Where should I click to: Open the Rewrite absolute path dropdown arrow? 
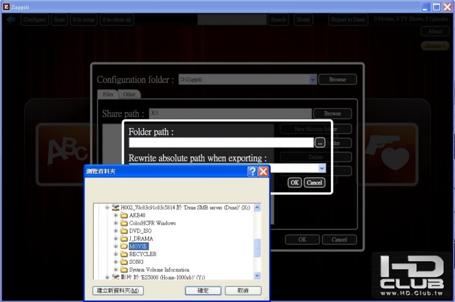tap(322, 168)
